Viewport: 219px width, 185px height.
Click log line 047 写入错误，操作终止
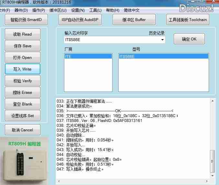pyautogui.click(x=80, y=169)
